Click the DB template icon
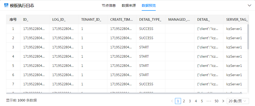This screenshot has width=255, height=106. pos(6,5)
